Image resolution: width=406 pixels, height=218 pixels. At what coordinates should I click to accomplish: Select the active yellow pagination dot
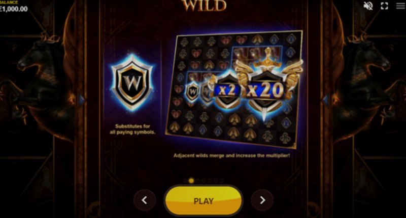click(191, 181)
